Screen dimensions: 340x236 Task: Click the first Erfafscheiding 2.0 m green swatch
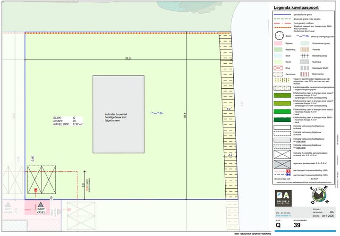click(x=282, y=95)
